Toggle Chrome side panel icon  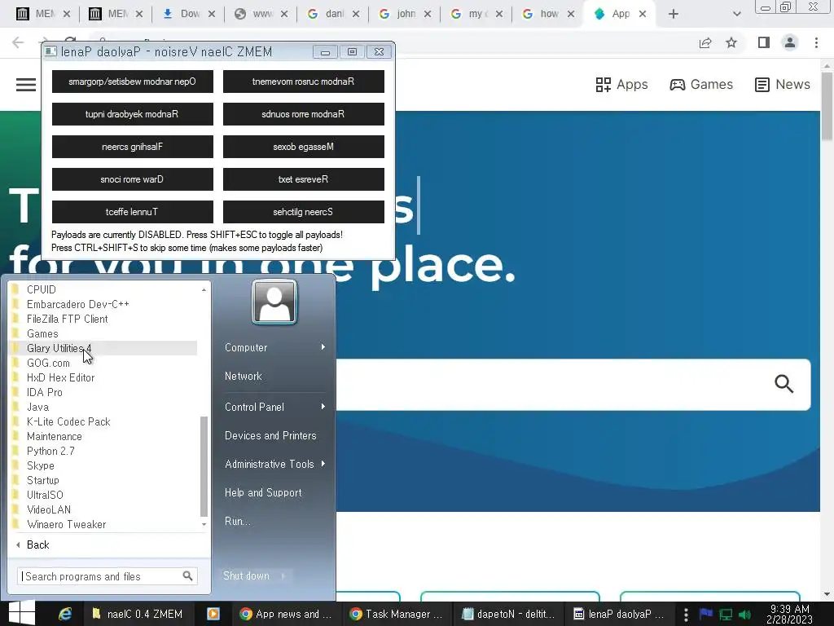click(x=764, y=42)
